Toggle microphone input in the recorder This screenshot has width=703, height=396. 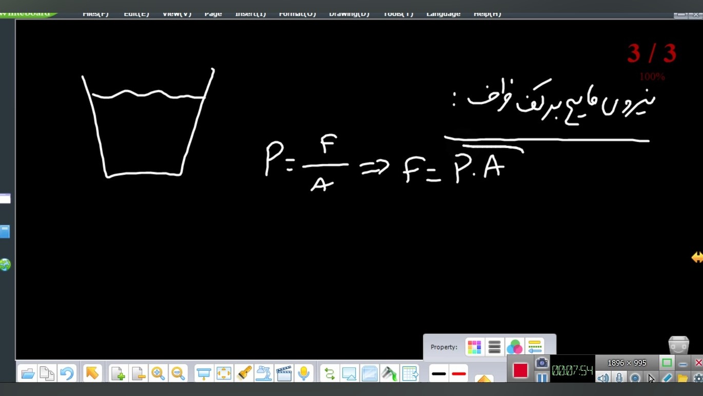point(619,379)
